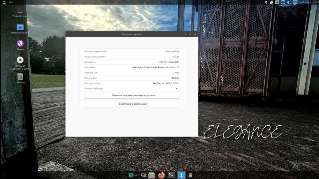Open the calendar from the date and time
This screenshot has height=179, width=319.
click(x=308, y=2)
